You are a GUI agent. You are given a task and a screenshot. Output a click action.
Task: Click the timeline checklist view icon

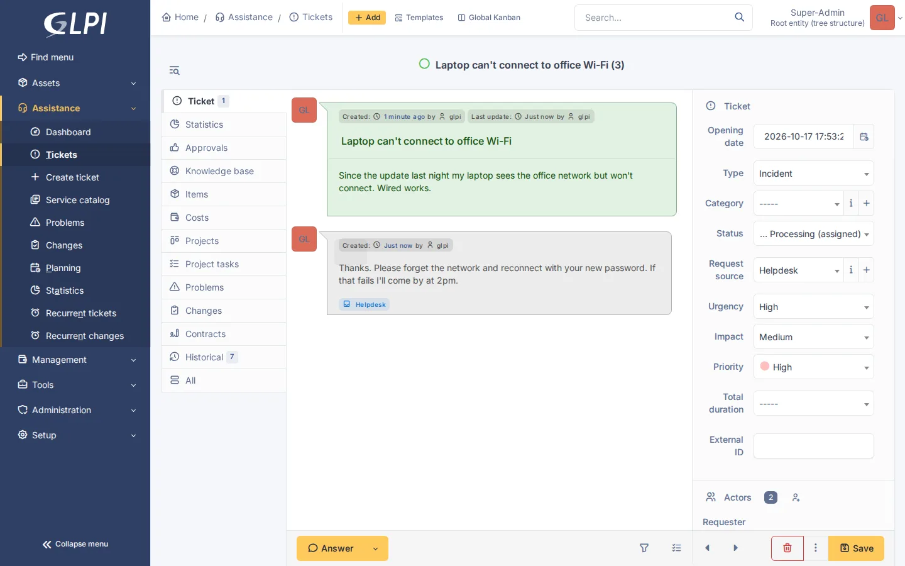pyautogui.click(x=676, y=548)
